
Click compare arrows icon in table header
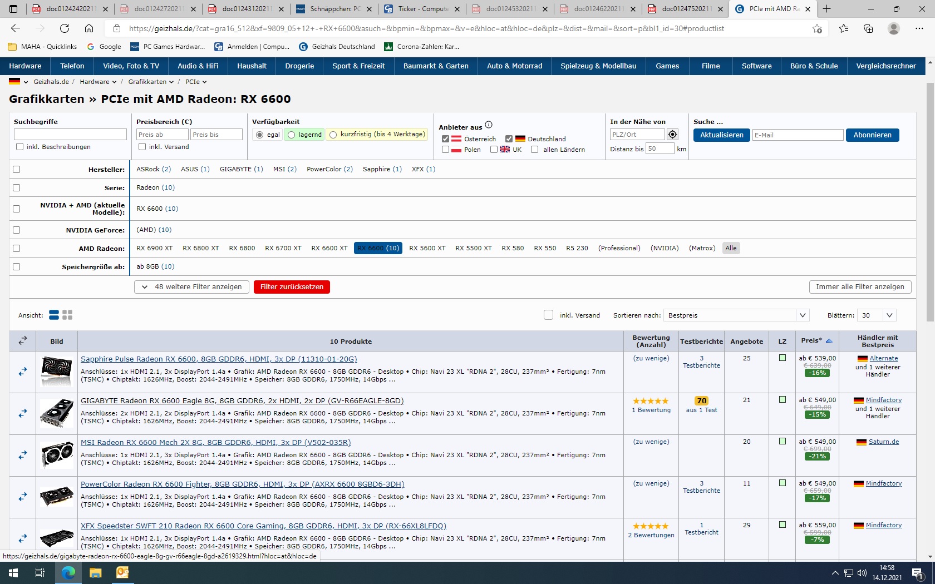(23, 340)
